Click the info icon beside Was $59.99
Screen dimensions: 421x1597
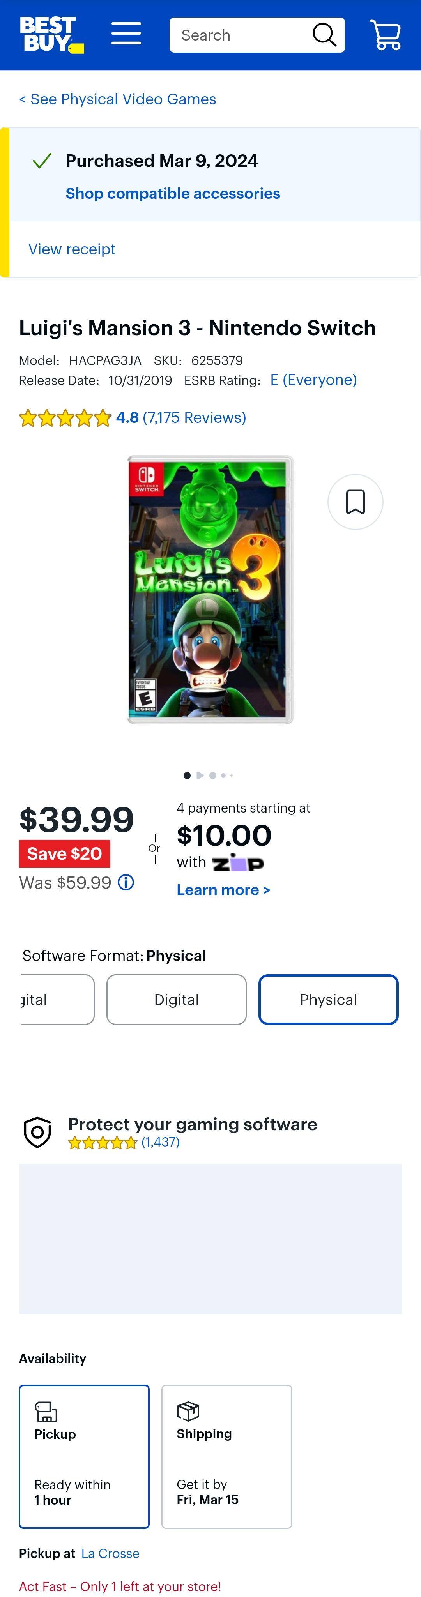point(126,882)
